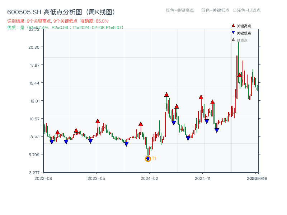Image resolution: width=287 pixels, height=215 pixels.
Task: Click the red triangle marker at the 2025 peak
Action: [239, 75]
